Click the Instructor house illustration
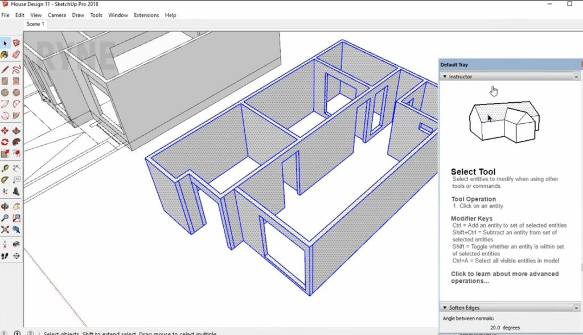The image size is (583, 335). (x=504, y=122)
